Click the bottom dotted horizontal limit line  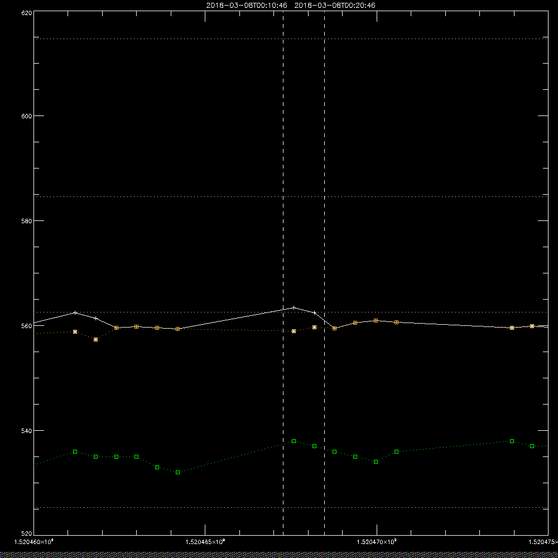pyautogui.click(x=291, y=507)
